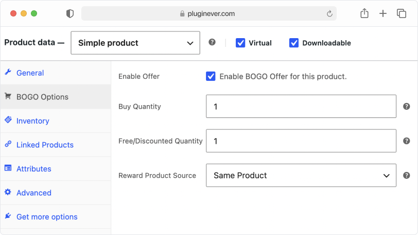Screen dimensions: 418x235
Task: Click the cart icon beside BOGO Options
Action: point(8,96)
